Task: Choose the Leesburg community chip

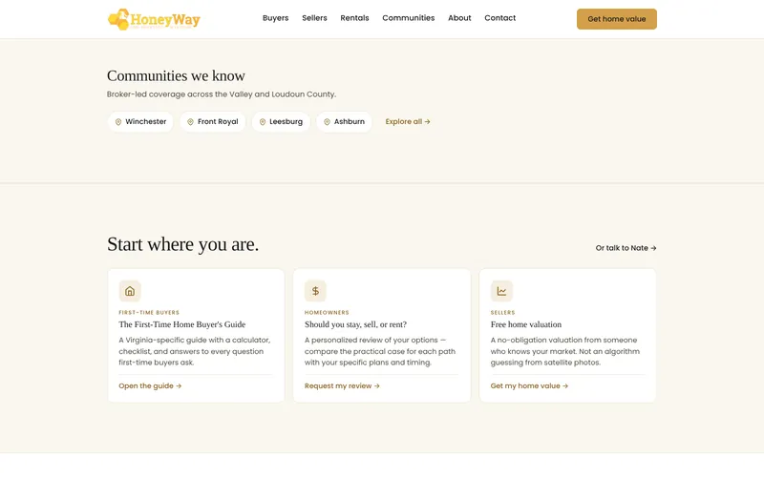Action: (281, 122)
